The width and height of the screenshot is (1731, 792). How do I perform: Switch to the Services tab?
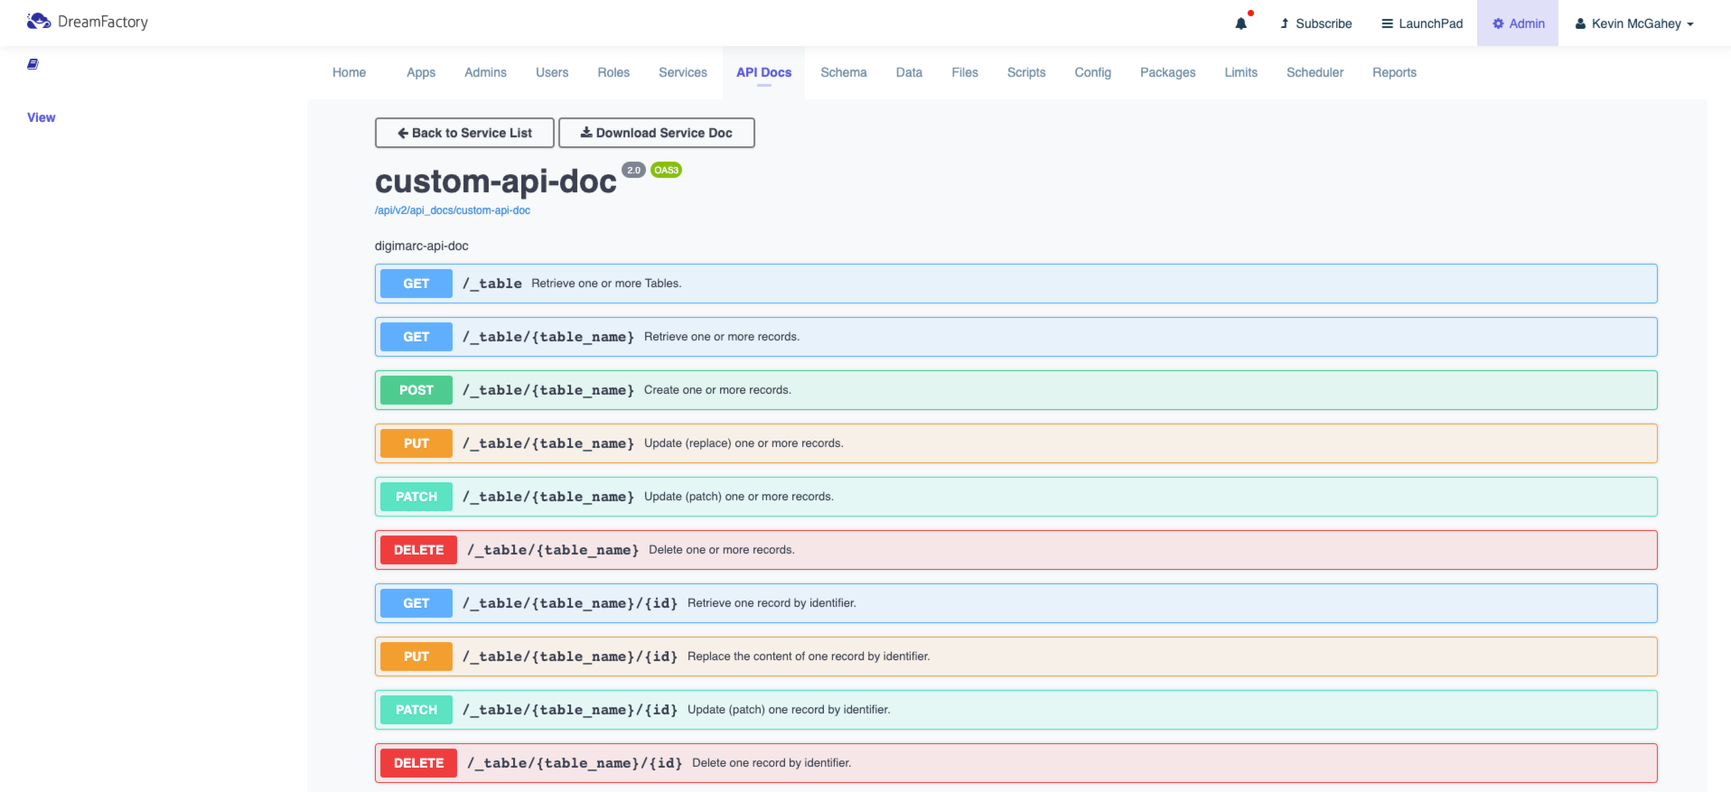coord(683,72)
